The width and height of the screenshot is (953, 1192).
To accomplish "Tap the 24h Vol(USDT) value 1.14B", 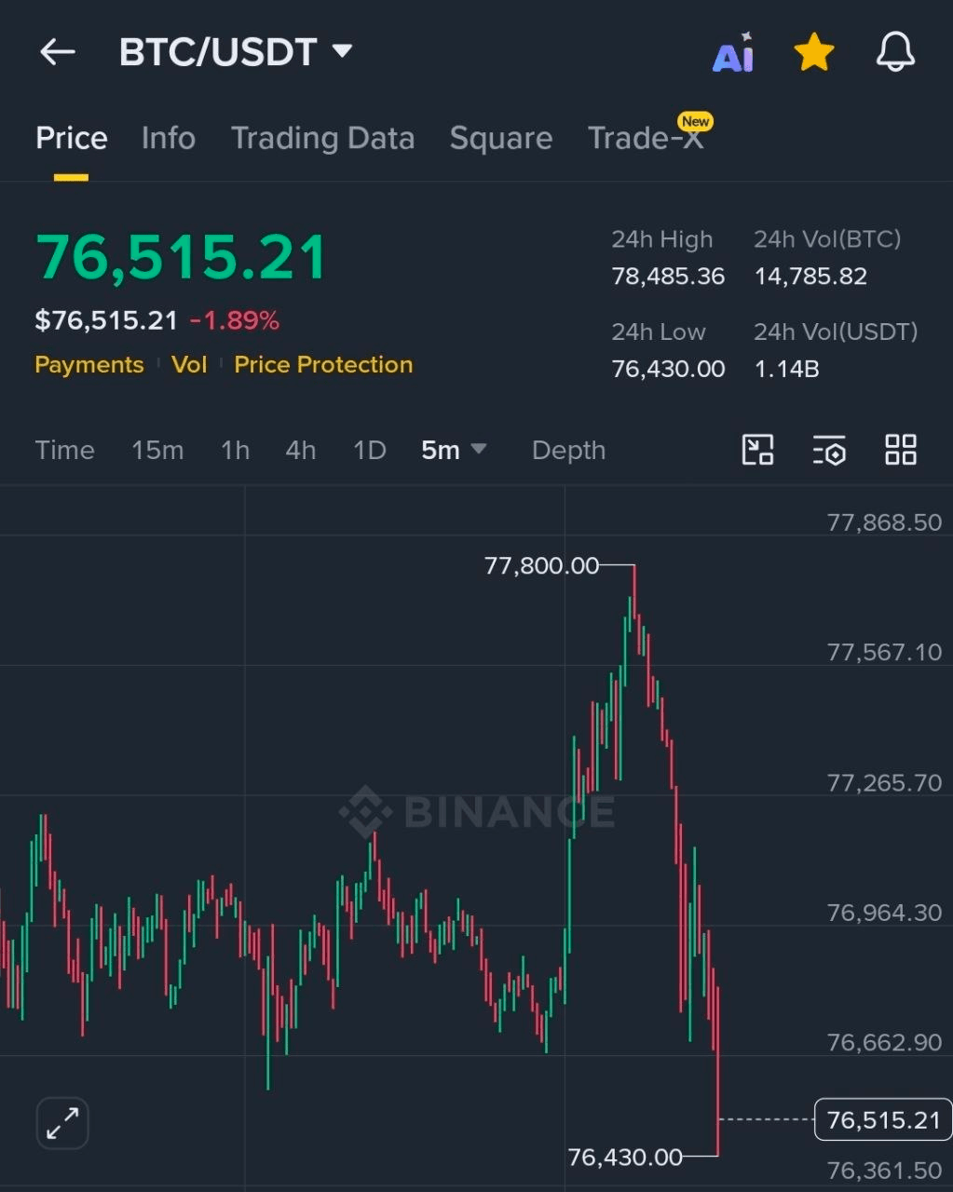I will tap(786, 369).
